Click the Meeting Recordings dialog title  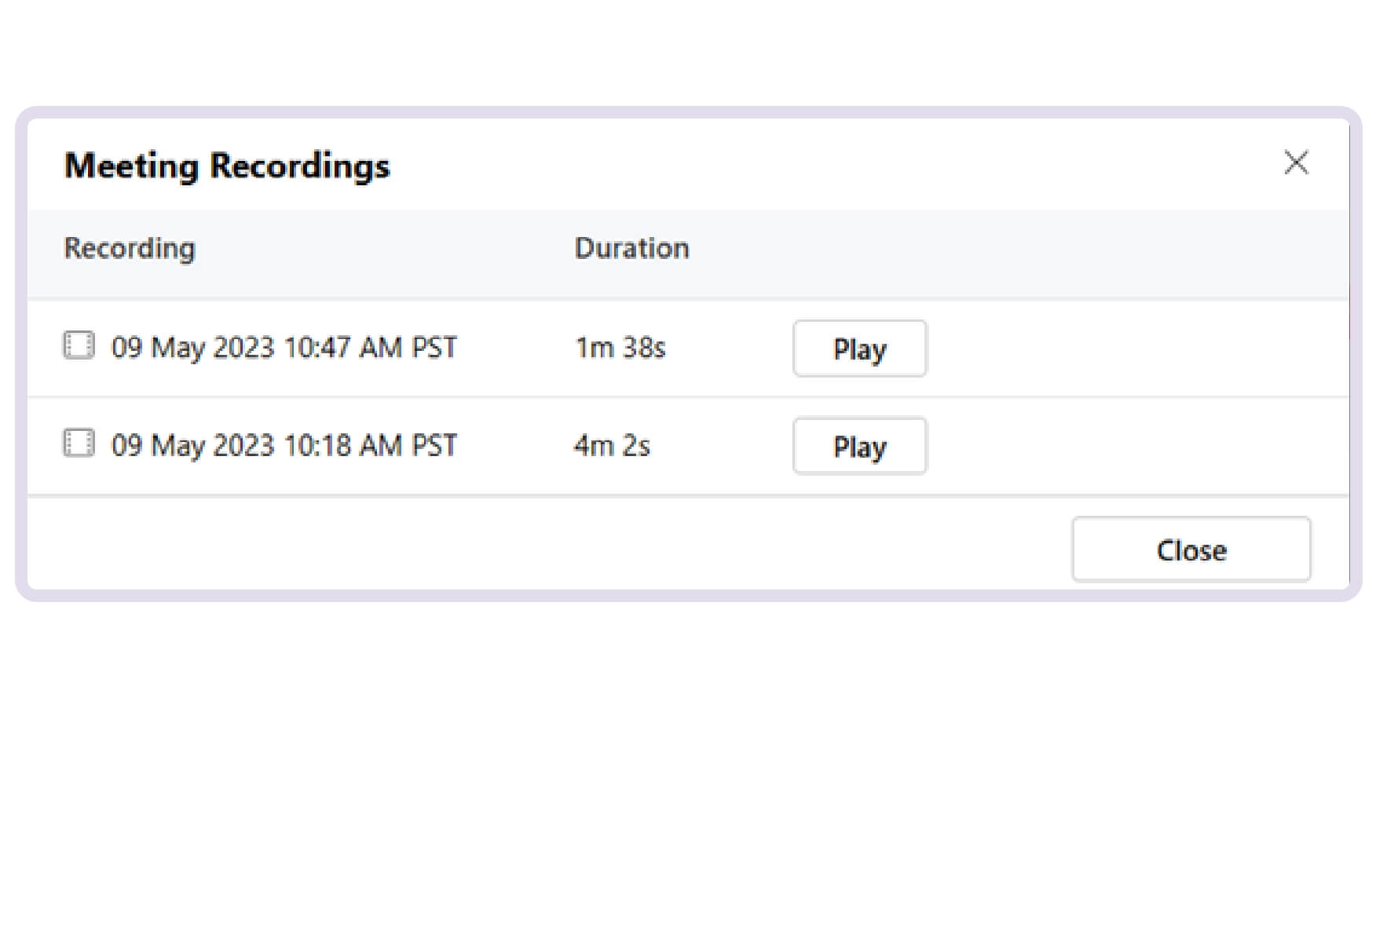pos(227,165)
